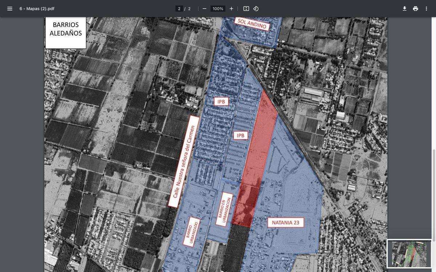Edit the current page number field
The width and height of the screenshot is (436, 272).
point(179,9)
